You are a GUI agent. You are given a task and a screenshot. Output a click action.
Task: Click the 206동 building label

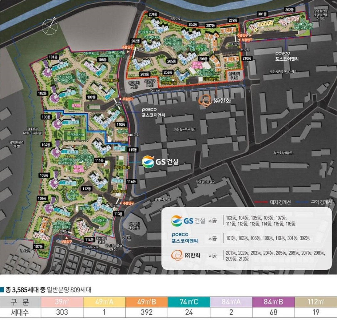pyautogui.click(x=168, y=72)
